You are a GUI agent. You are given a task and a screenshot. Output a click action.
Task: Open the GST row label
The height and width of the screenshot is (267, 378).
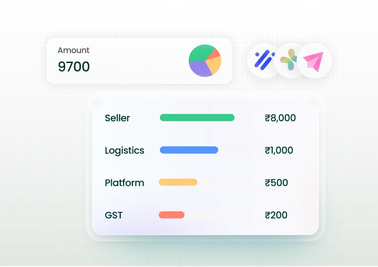tap(114, 215)
